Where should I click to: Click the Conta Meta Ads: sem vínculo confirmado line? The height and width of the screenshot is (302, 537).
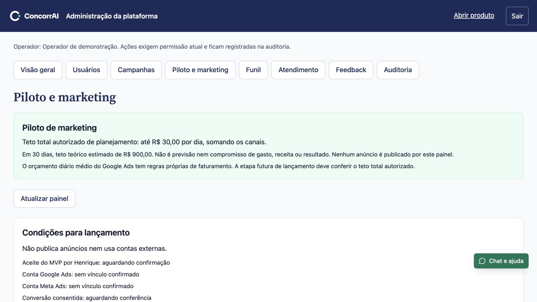click(x=78, y=286)
